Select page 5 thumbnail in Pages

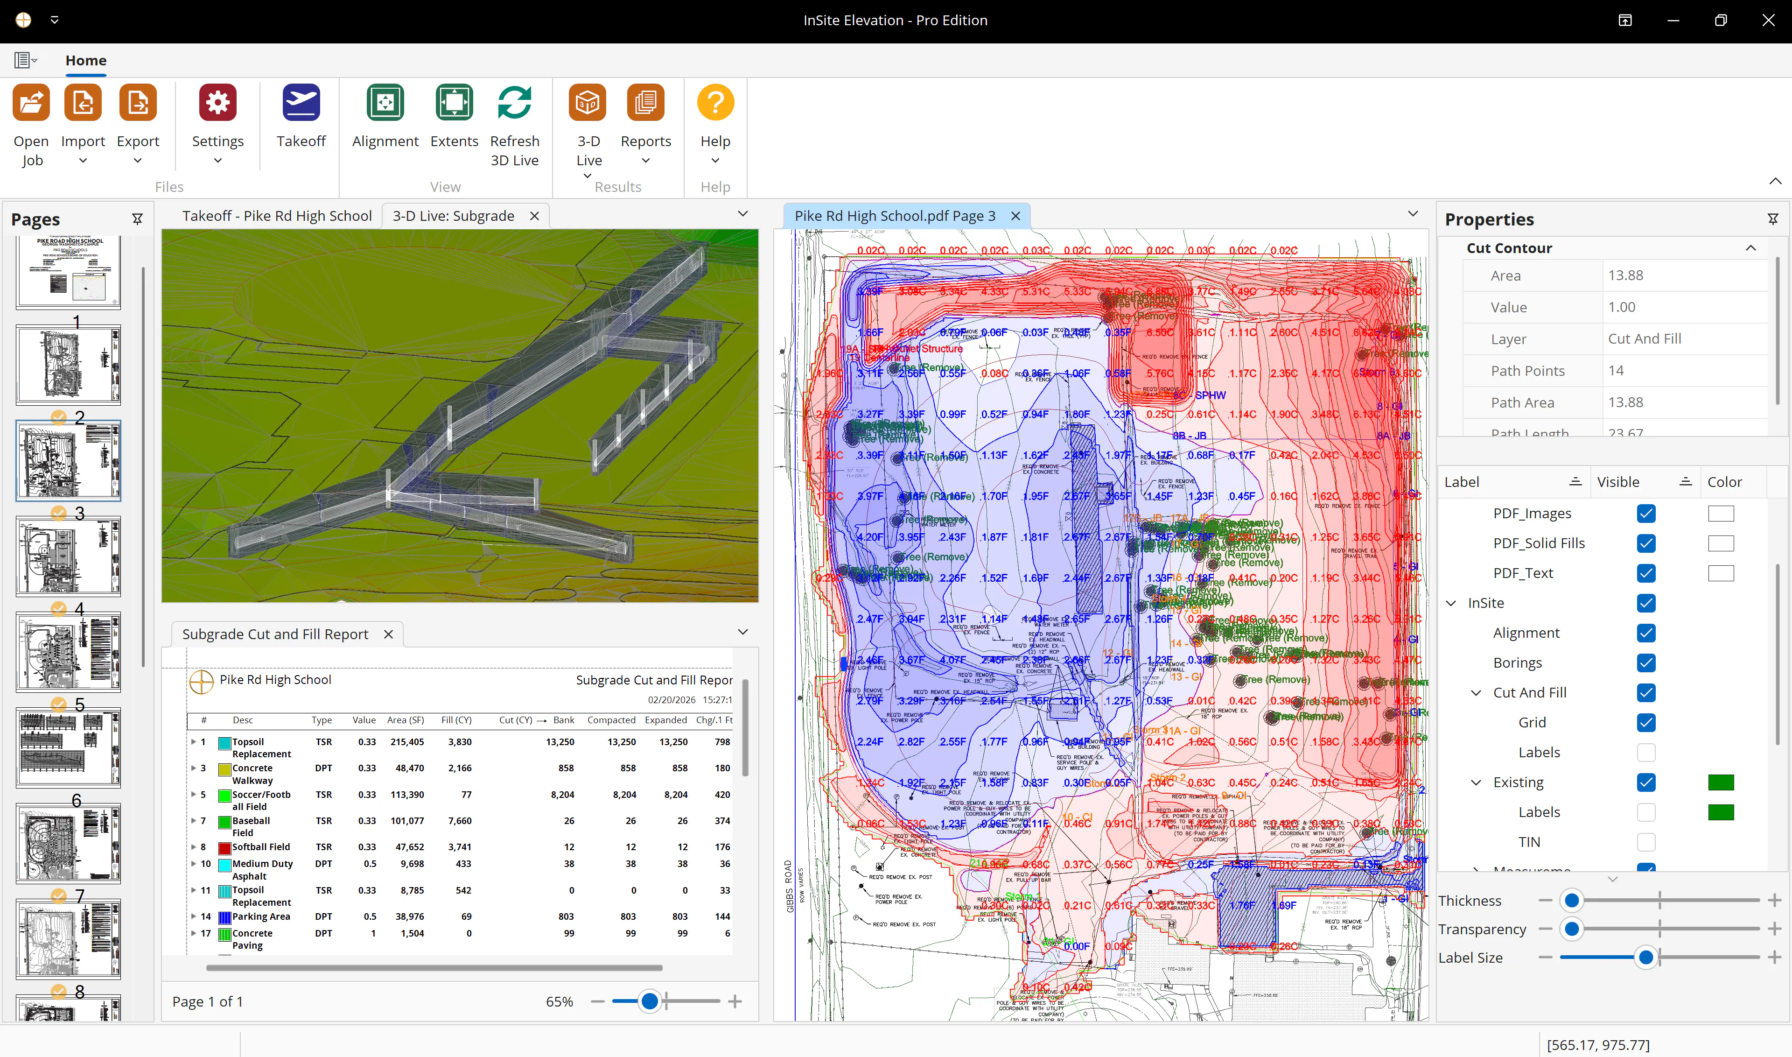pyautogui.click(x=68, y=652)
